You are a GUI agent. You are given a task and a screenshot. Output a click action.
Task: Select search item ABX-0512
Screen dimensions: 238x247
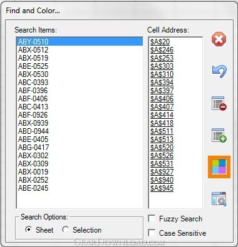coord(80,49)
